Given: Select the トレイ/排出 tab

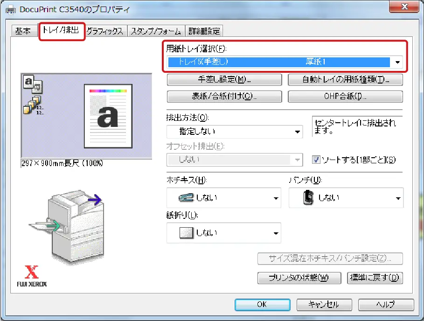Looking at the screenshot, I should (61, 30).
